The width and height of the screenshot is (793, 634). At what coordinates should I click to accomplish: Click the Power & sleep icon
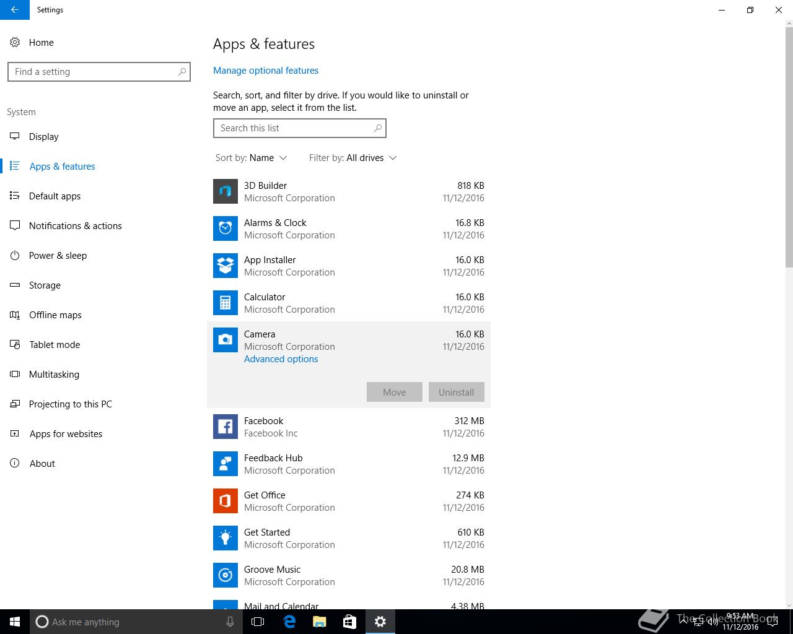(x=15, y=255)
